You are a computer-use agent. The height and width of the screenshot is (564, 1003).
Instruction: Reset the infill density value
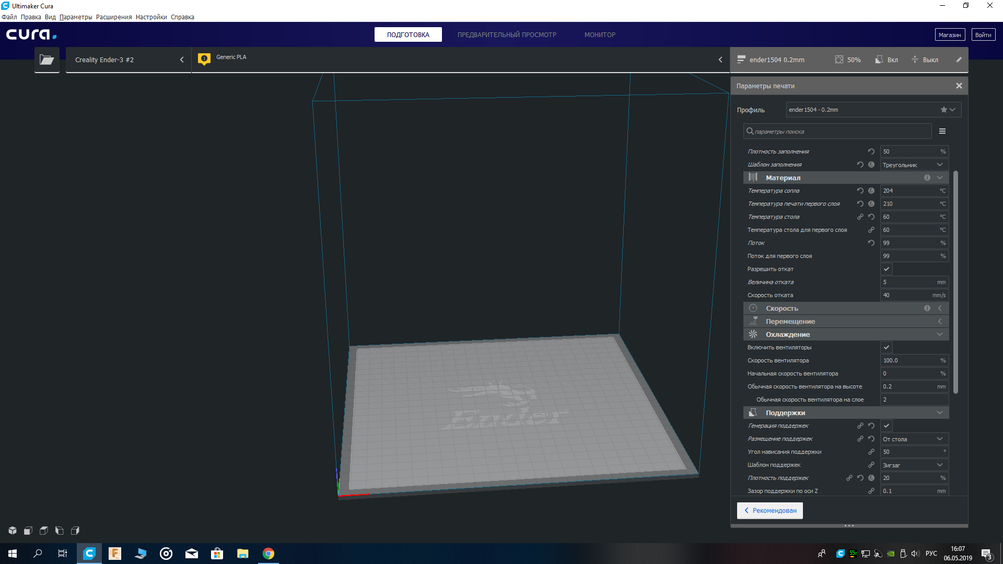[x=871, y=151]
